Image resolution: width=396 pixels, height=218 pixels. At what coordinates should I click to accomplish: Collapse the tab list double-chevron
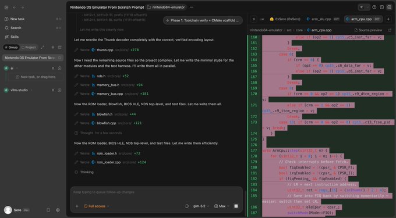[x=253, y=19]
